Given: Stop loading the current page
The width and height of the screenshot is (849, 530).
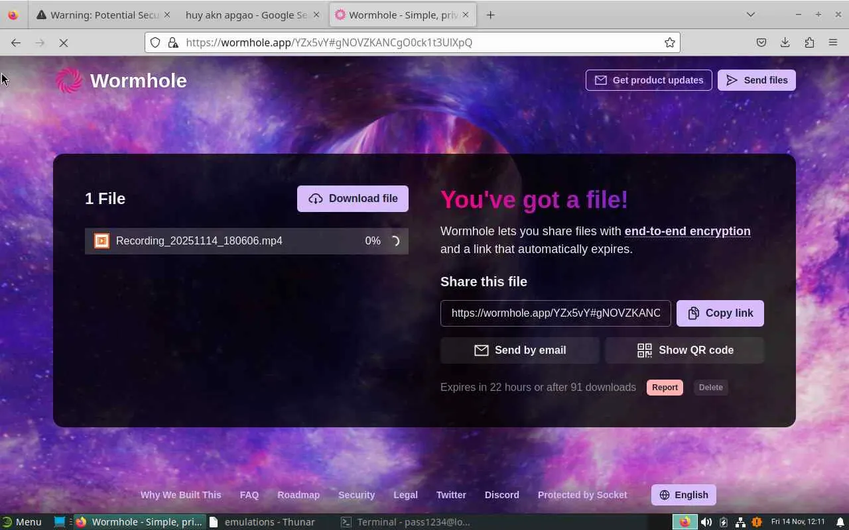Looking at the screenshot, I should (64, 42).
